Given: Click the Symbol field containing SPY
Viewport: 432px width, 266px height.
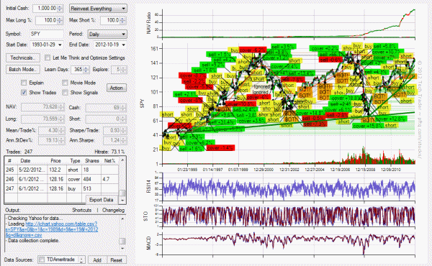Looking at the screenshot, I should pyautogui.click(x=47, y=34).
